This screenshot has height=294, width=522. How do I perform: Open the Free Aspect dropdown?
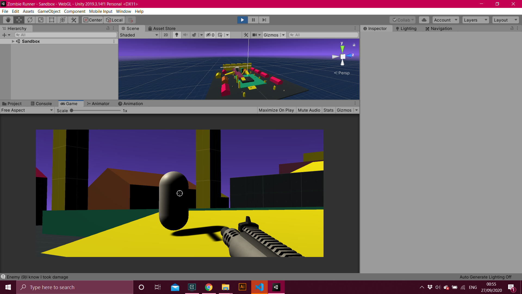tap(27, 110)
